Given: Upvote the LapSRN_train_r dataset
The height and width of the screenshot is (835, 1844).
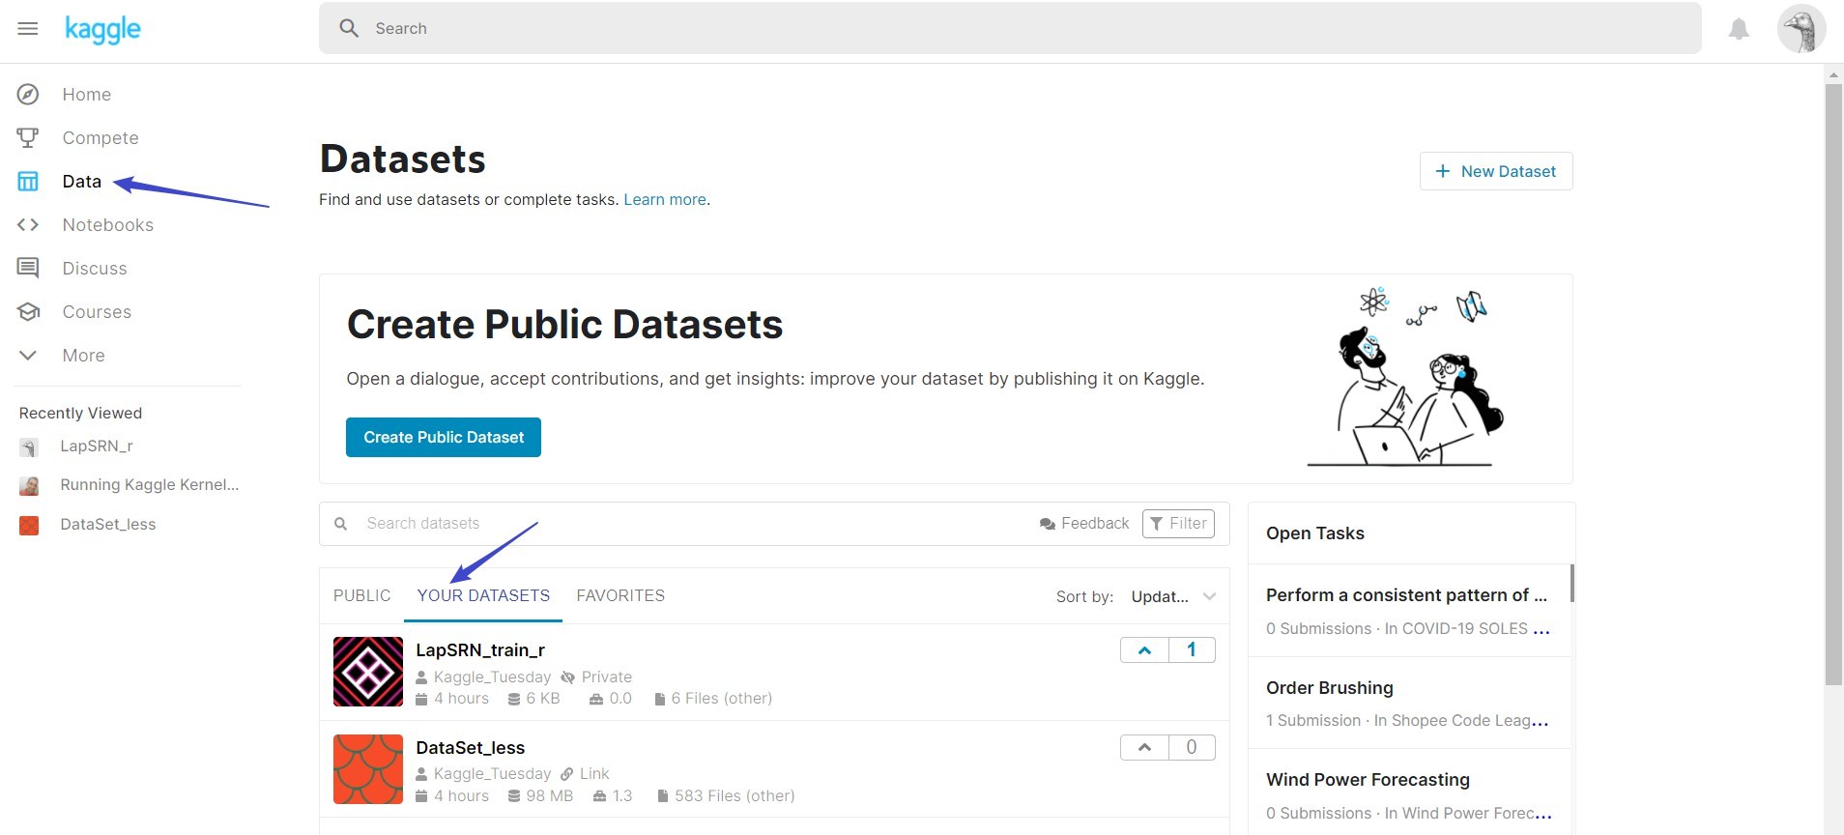Looking at the screenshot, I should (1144, 650).
